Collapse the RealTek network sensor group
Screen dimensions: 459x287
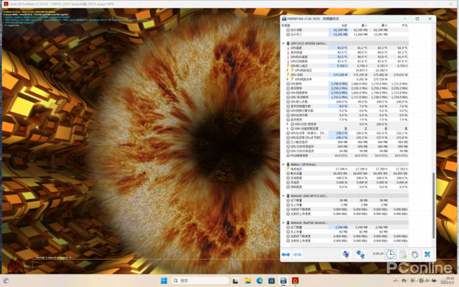tap(284, 222)
